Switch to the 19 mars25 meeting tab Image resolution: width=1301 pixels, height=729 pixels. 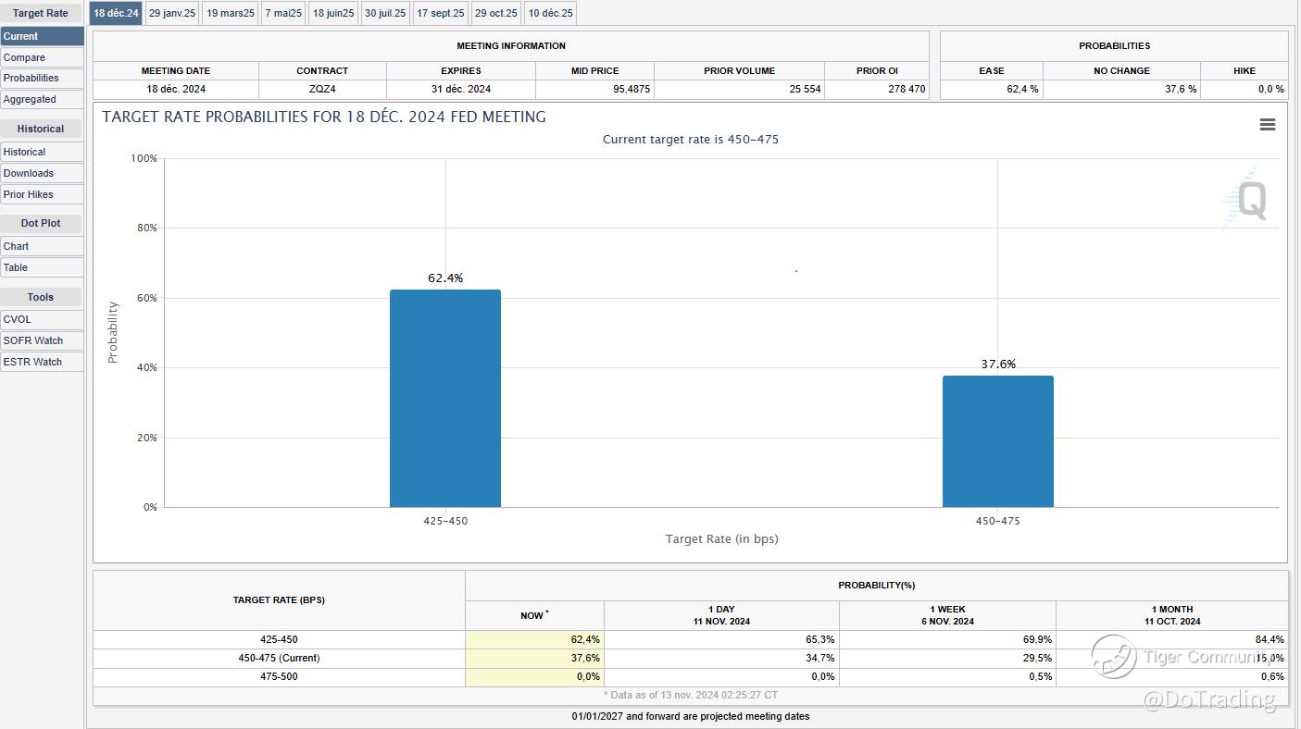(230, 13)
